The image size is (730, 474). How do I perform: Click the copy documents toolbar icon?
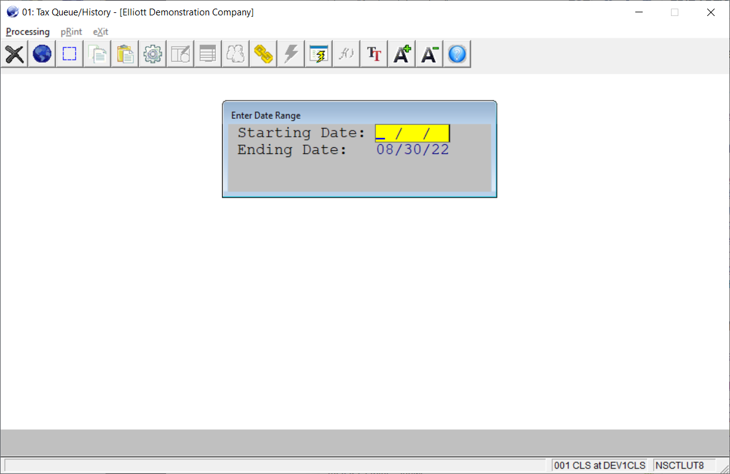pos(97,54)
